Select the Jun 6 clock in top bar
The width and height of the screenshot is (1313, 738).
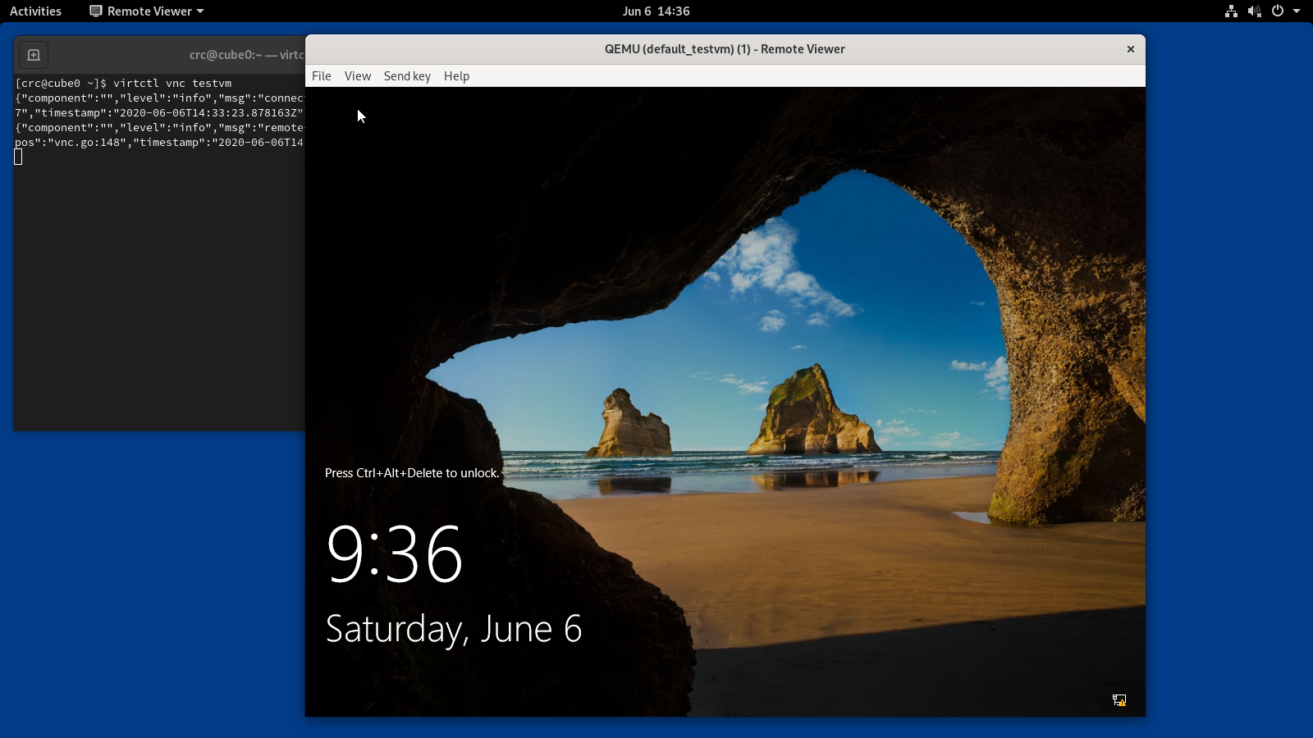click(656, 11)
